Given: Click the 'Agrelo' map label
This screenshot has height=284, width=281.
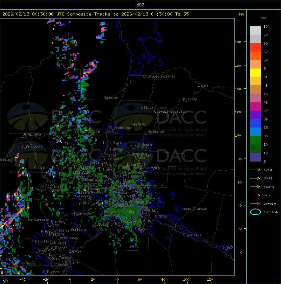Looking at the screenshot, I should pyautogui.click(x=82, y=203).
